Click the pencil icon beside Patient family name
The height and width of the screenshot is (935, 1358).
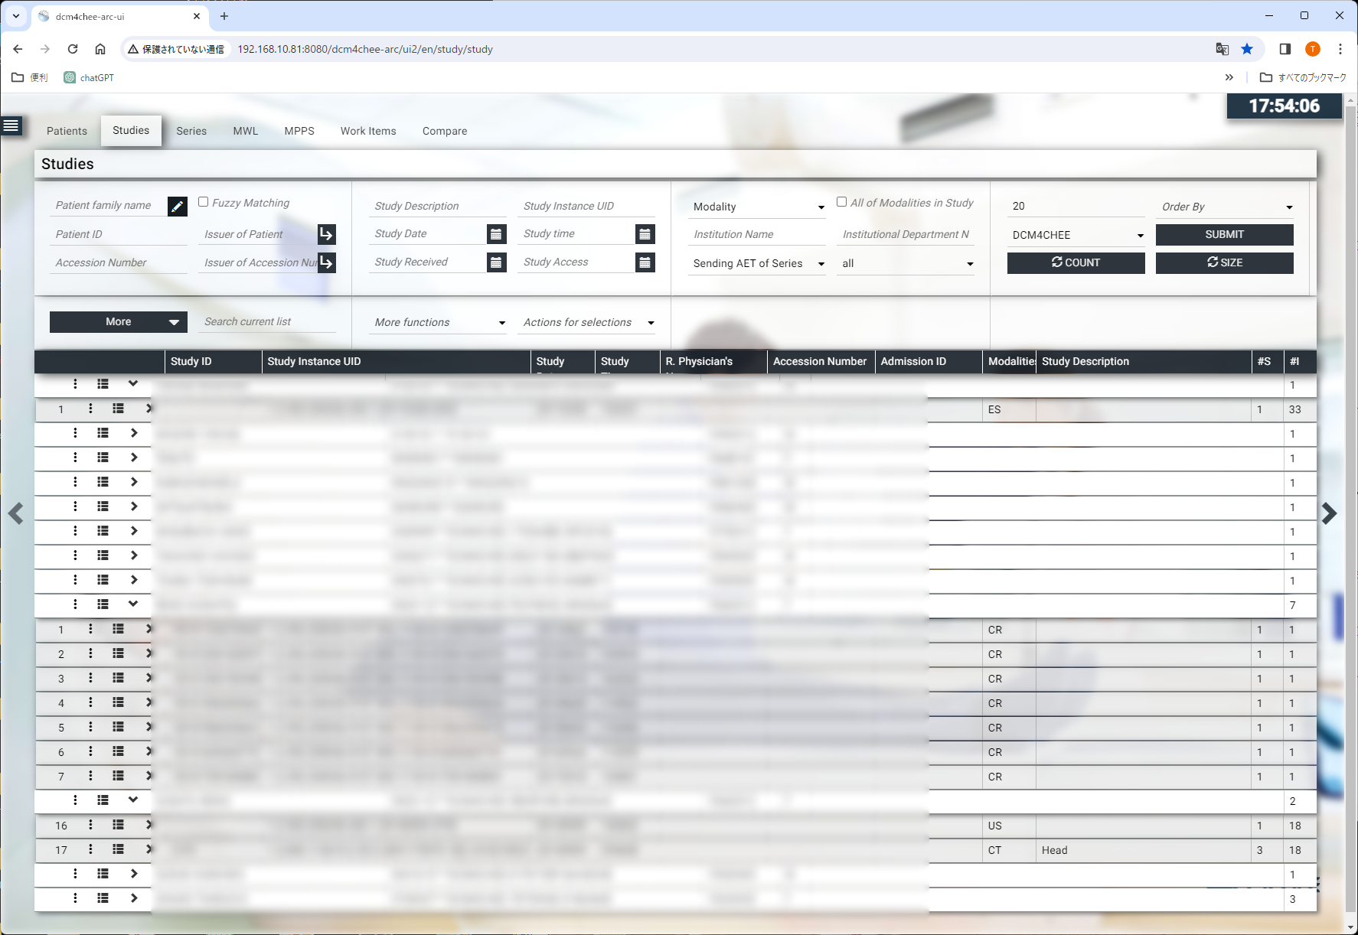pyautogui.click(x=177, y=207)
